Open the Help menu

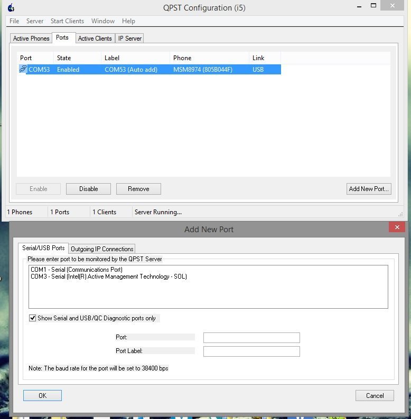(x=128, y=21)
